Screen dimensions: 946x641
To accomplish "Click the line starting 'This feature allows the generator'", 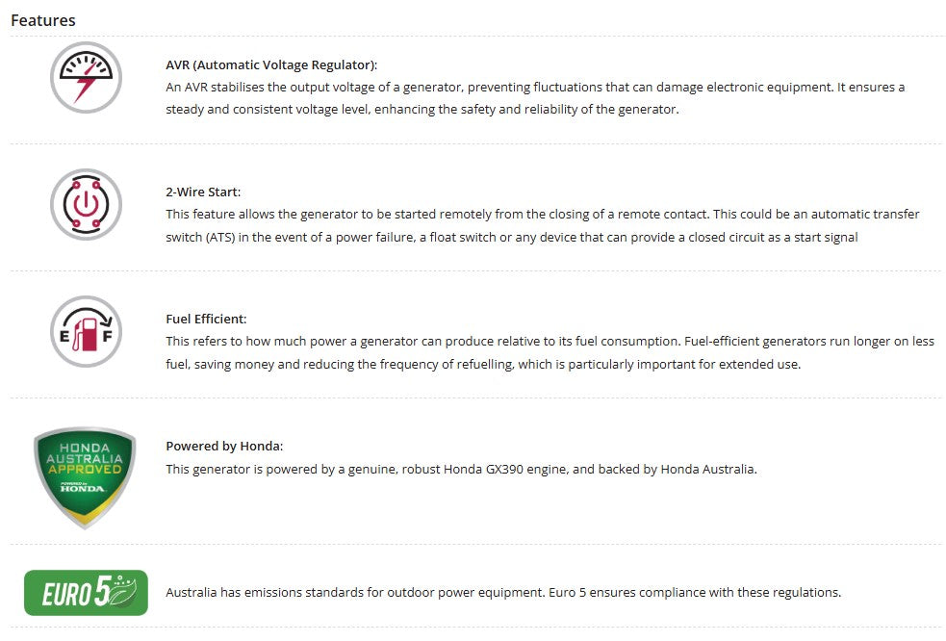I will tap(543, 214).
